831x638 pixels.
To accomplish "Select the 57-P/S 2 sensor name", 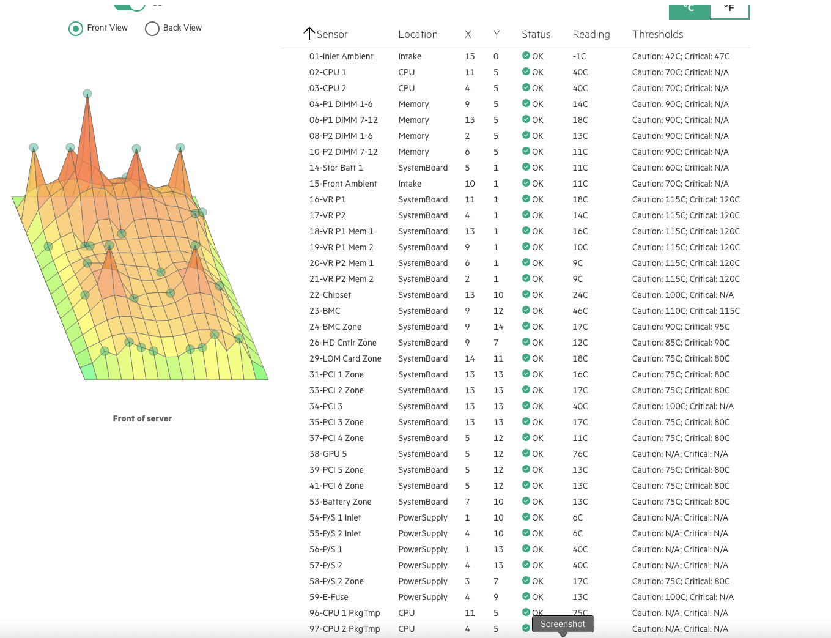I will tap(326, 565).
